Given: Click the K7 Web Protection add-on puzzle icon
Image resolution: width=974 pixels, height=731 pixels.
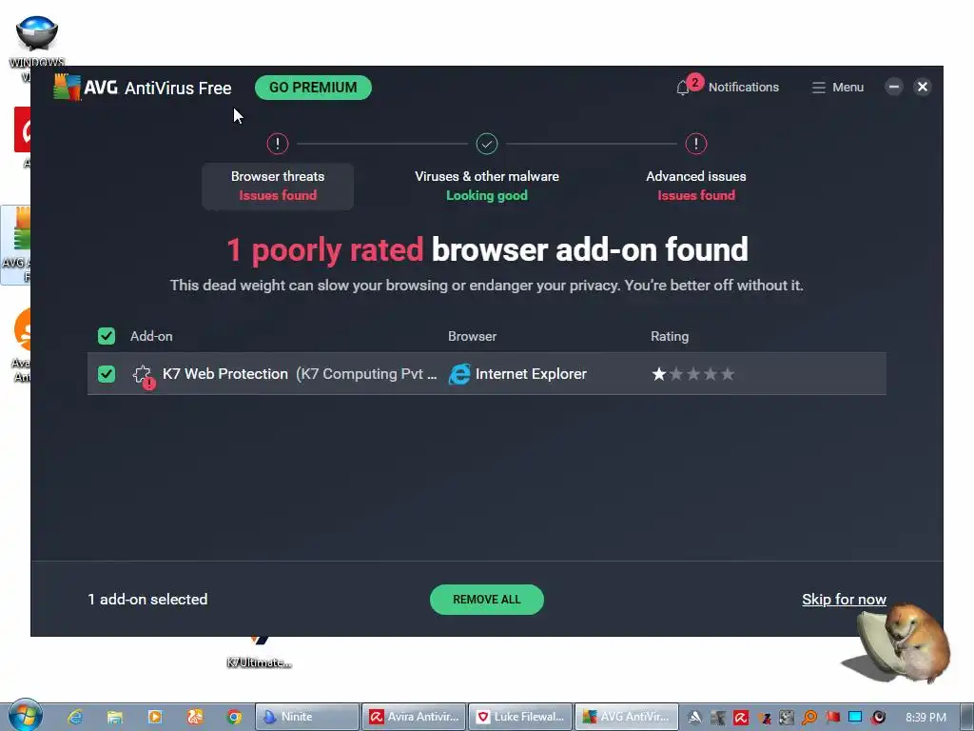Looking at the screenshot, I should tap(143, 375).
